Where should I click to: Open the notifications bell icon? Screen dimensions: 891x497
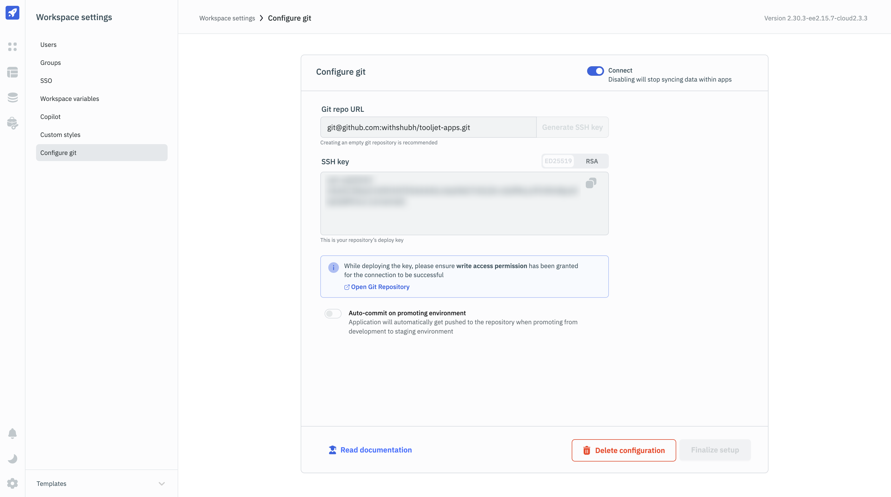coord(12,433)
